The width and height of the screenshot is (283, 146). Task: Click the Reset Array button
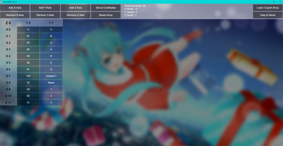[x=106, y=15]
